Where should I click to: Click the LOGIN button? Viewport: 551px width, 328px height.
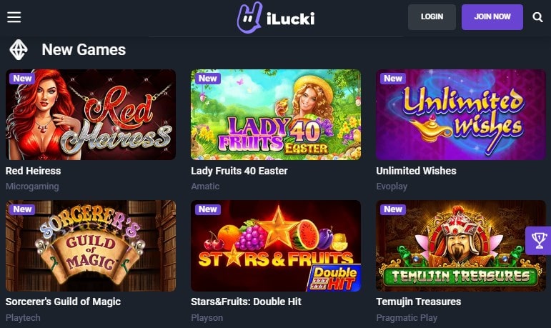(432, 17)
